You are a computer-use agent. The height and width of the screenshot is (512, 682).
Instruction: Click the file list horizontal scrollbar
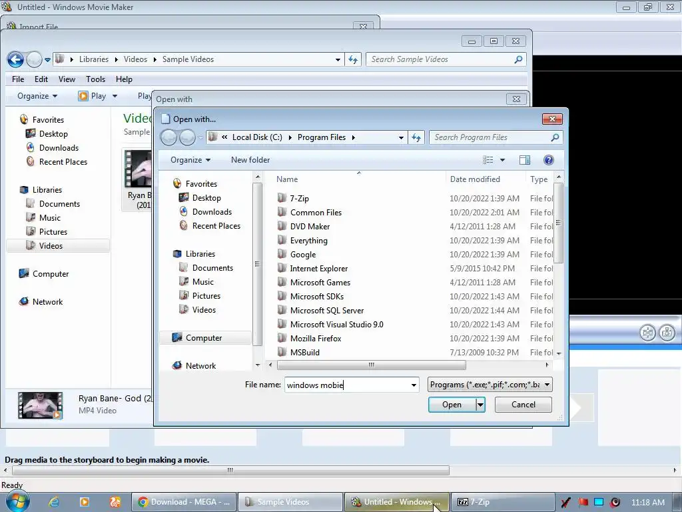coord(370,365)
